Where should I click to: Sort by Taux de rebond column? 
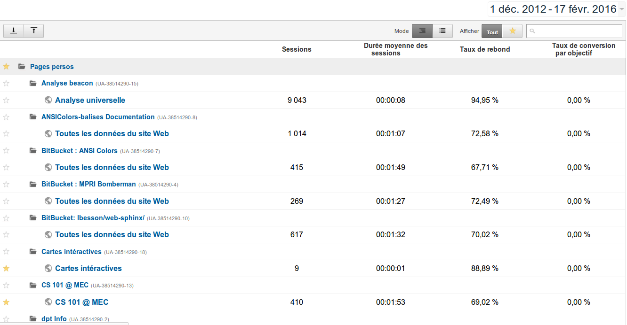[485, 49]
